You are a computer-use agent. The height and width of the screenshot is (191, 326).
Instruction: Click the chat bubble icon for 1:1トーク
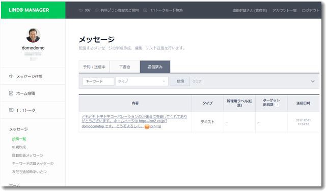click(11, 110)
